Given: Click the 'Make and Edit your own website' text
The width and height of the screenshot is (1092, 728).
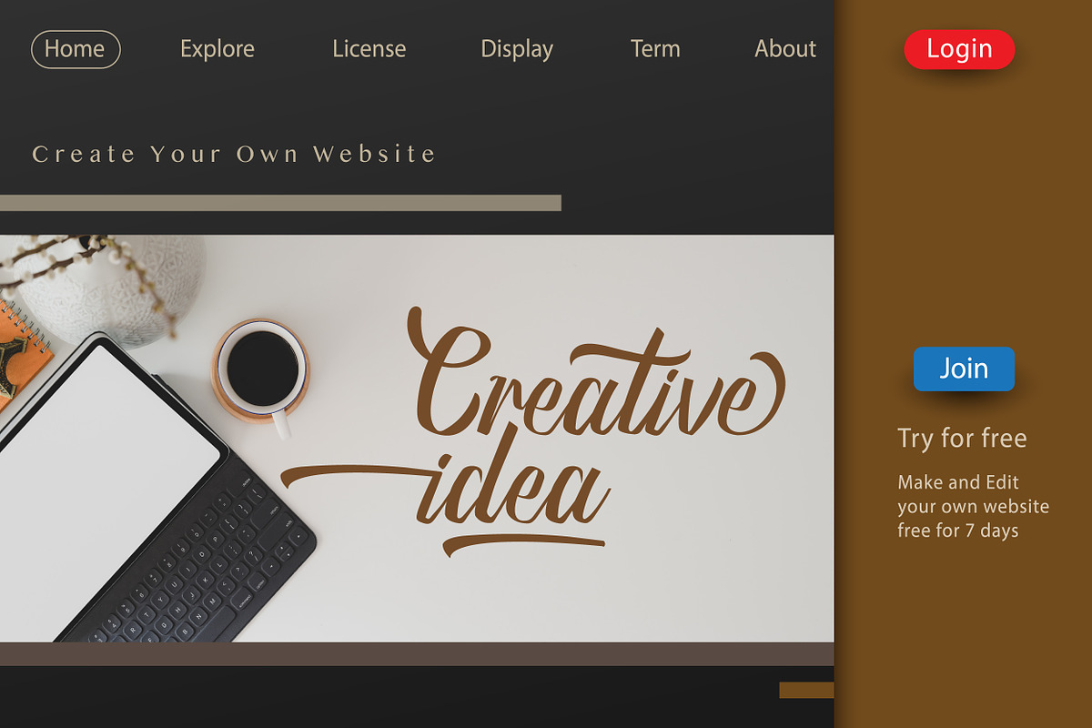Looking at the screenshot, I should [973, 494].
